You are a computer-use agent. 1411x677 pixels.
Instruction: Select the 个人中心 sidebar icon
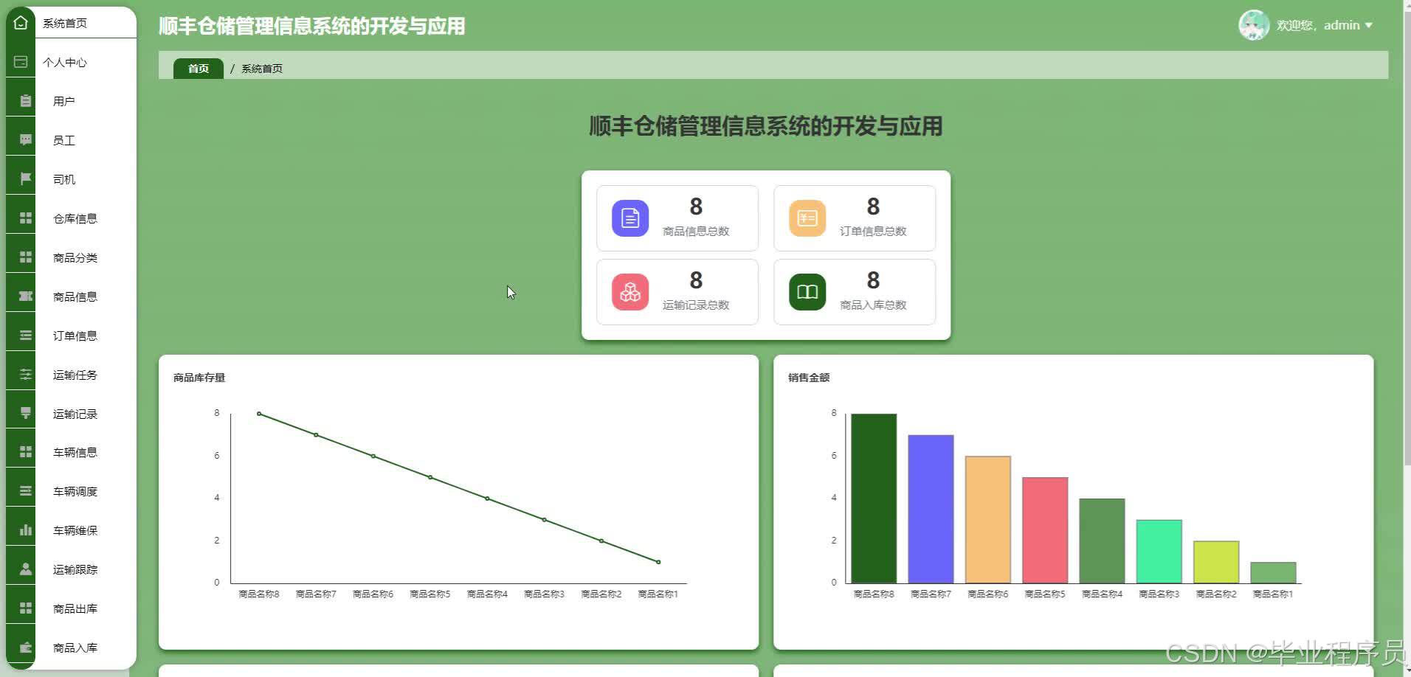pyautogui.click(x=21, y=62)
